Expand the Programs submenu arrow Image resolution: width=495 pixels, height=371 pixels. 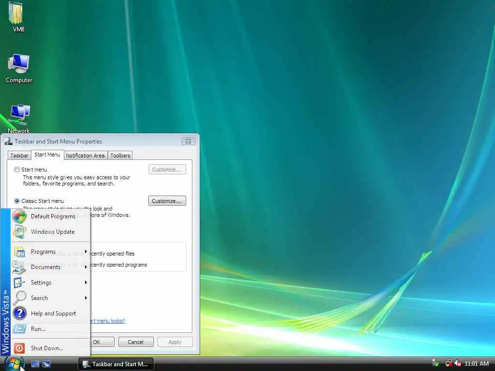[86, 251]
